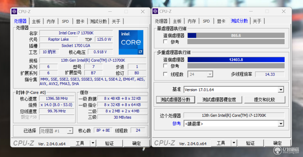Screen dimensions: 303x157
Task: Click 提交和比較 button
Action: [x=264, y=99]
